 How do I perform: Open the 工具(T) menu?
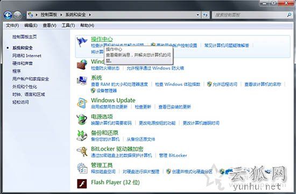point(68,25)
